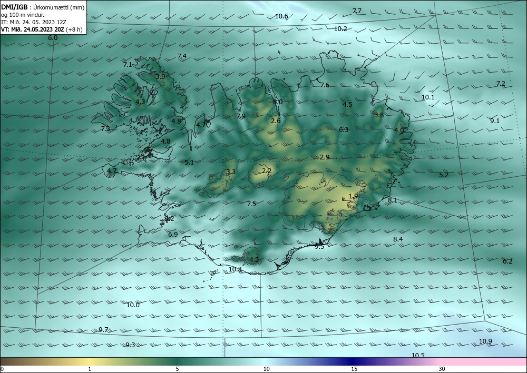Click the 10.0 value southwest of Iceland

click(x=133, y=305)
